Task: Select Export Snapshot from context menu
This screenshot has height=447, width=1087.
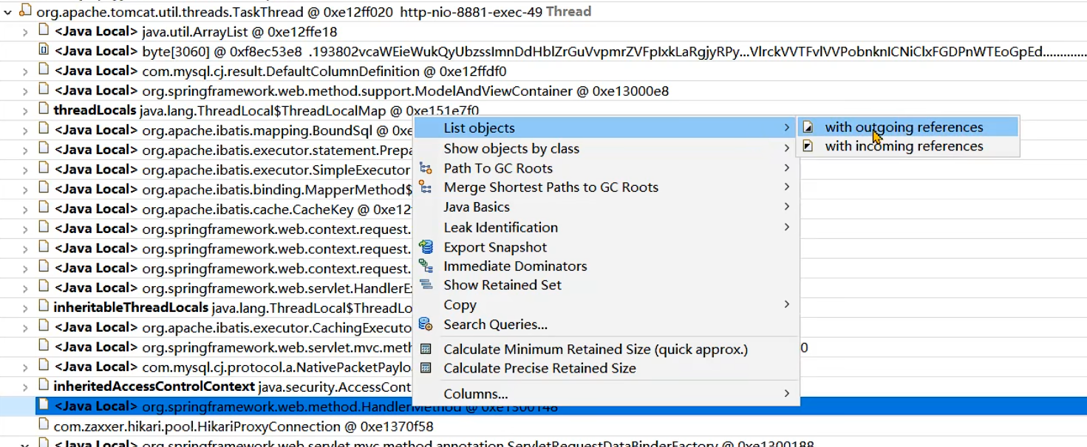Action: pos(605,247)
